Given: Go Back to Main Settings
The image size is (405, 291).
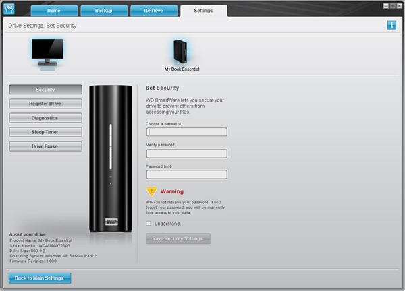Looking at the screenshot, I should [x=40, y=278].
